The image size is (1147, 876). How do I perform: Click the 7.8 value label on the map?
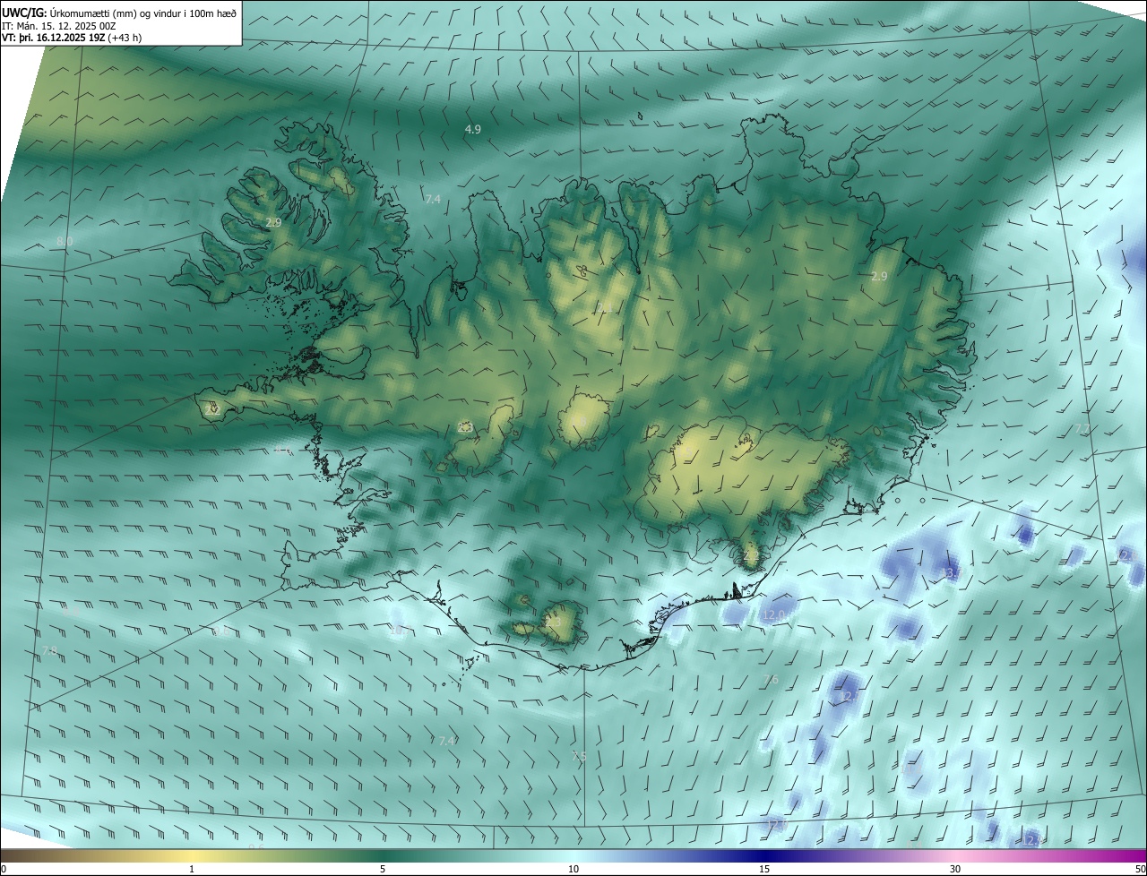tap(50, 650)
